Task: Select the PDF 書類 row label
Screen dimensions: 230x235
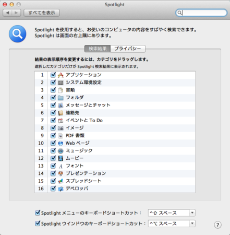Action: (75, 135)
